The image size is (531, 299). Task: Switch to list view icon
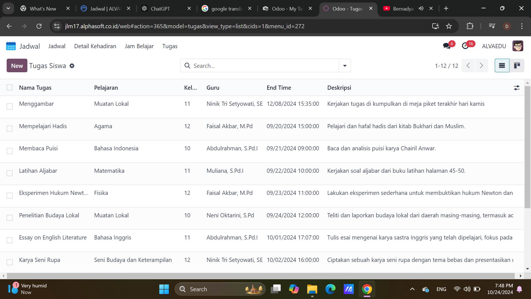502,66
